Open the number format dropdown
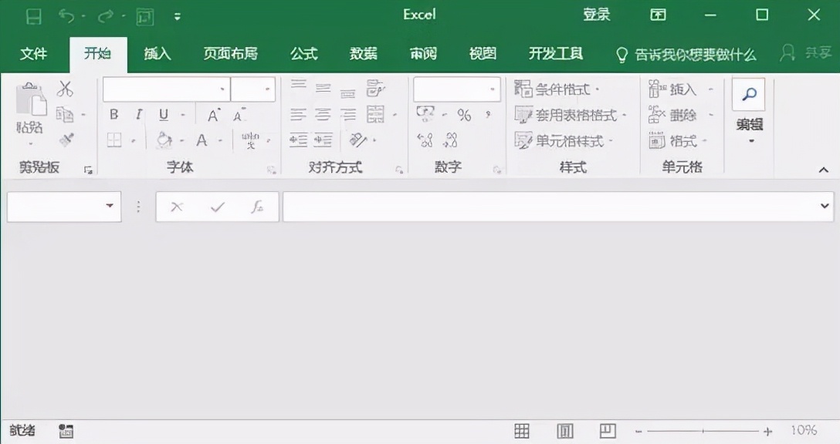Screen dimensions: 840x444 tap(492, 89)
